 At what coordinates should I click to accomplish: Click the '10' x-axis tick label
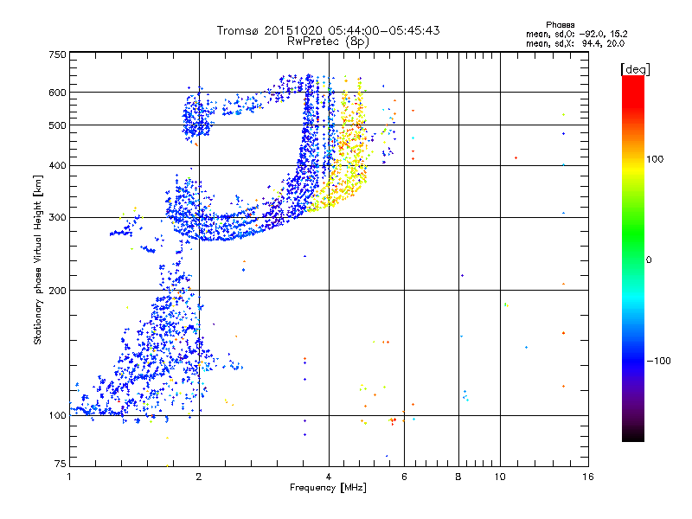point(500,477)
